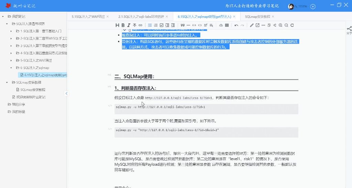The height and width of the screenshot is (188, 352).
Task: Open more options (three dots) in toolbar
Action: click(263, 25)
